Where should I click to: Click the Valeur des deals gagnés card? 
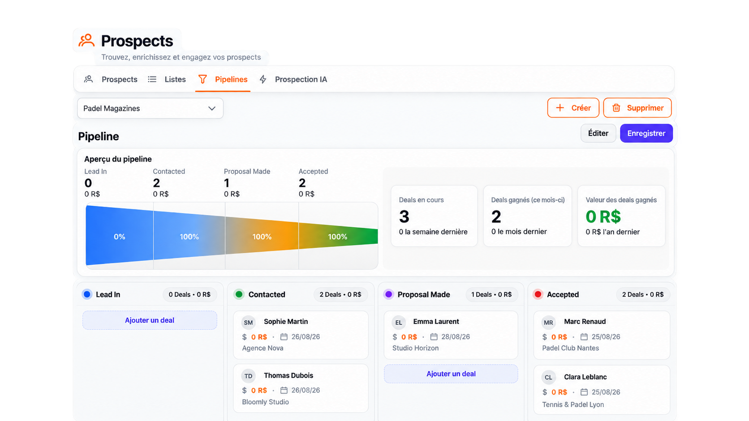(621, 216)
